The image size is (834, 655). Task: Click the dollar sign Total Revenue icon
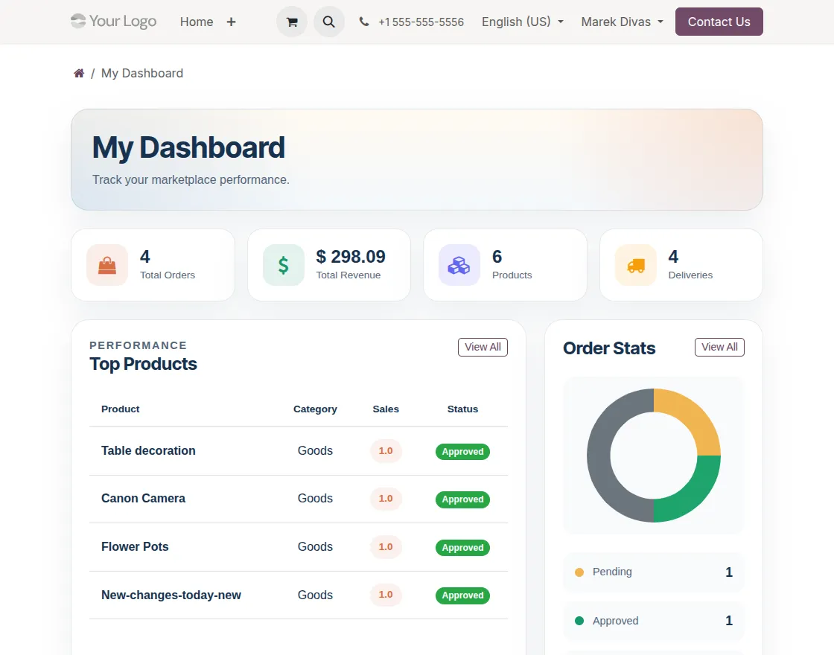point(284,265)
